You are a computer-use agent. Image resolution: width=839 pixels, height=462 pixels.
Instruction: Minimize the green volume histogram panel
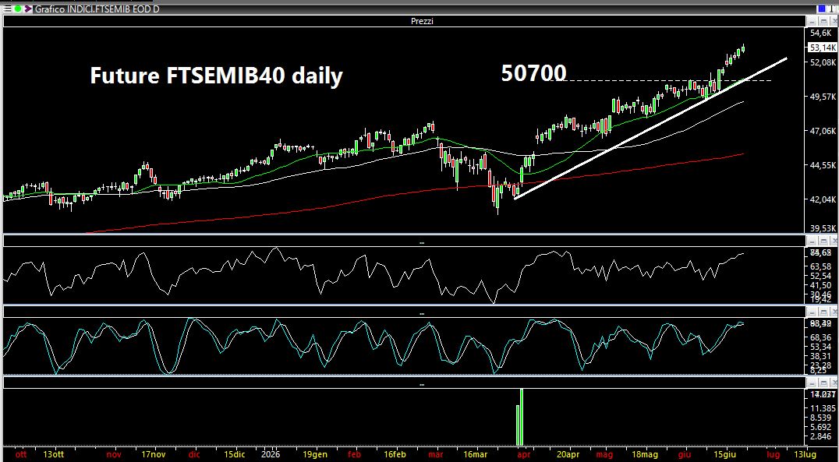tap(812, 383)
